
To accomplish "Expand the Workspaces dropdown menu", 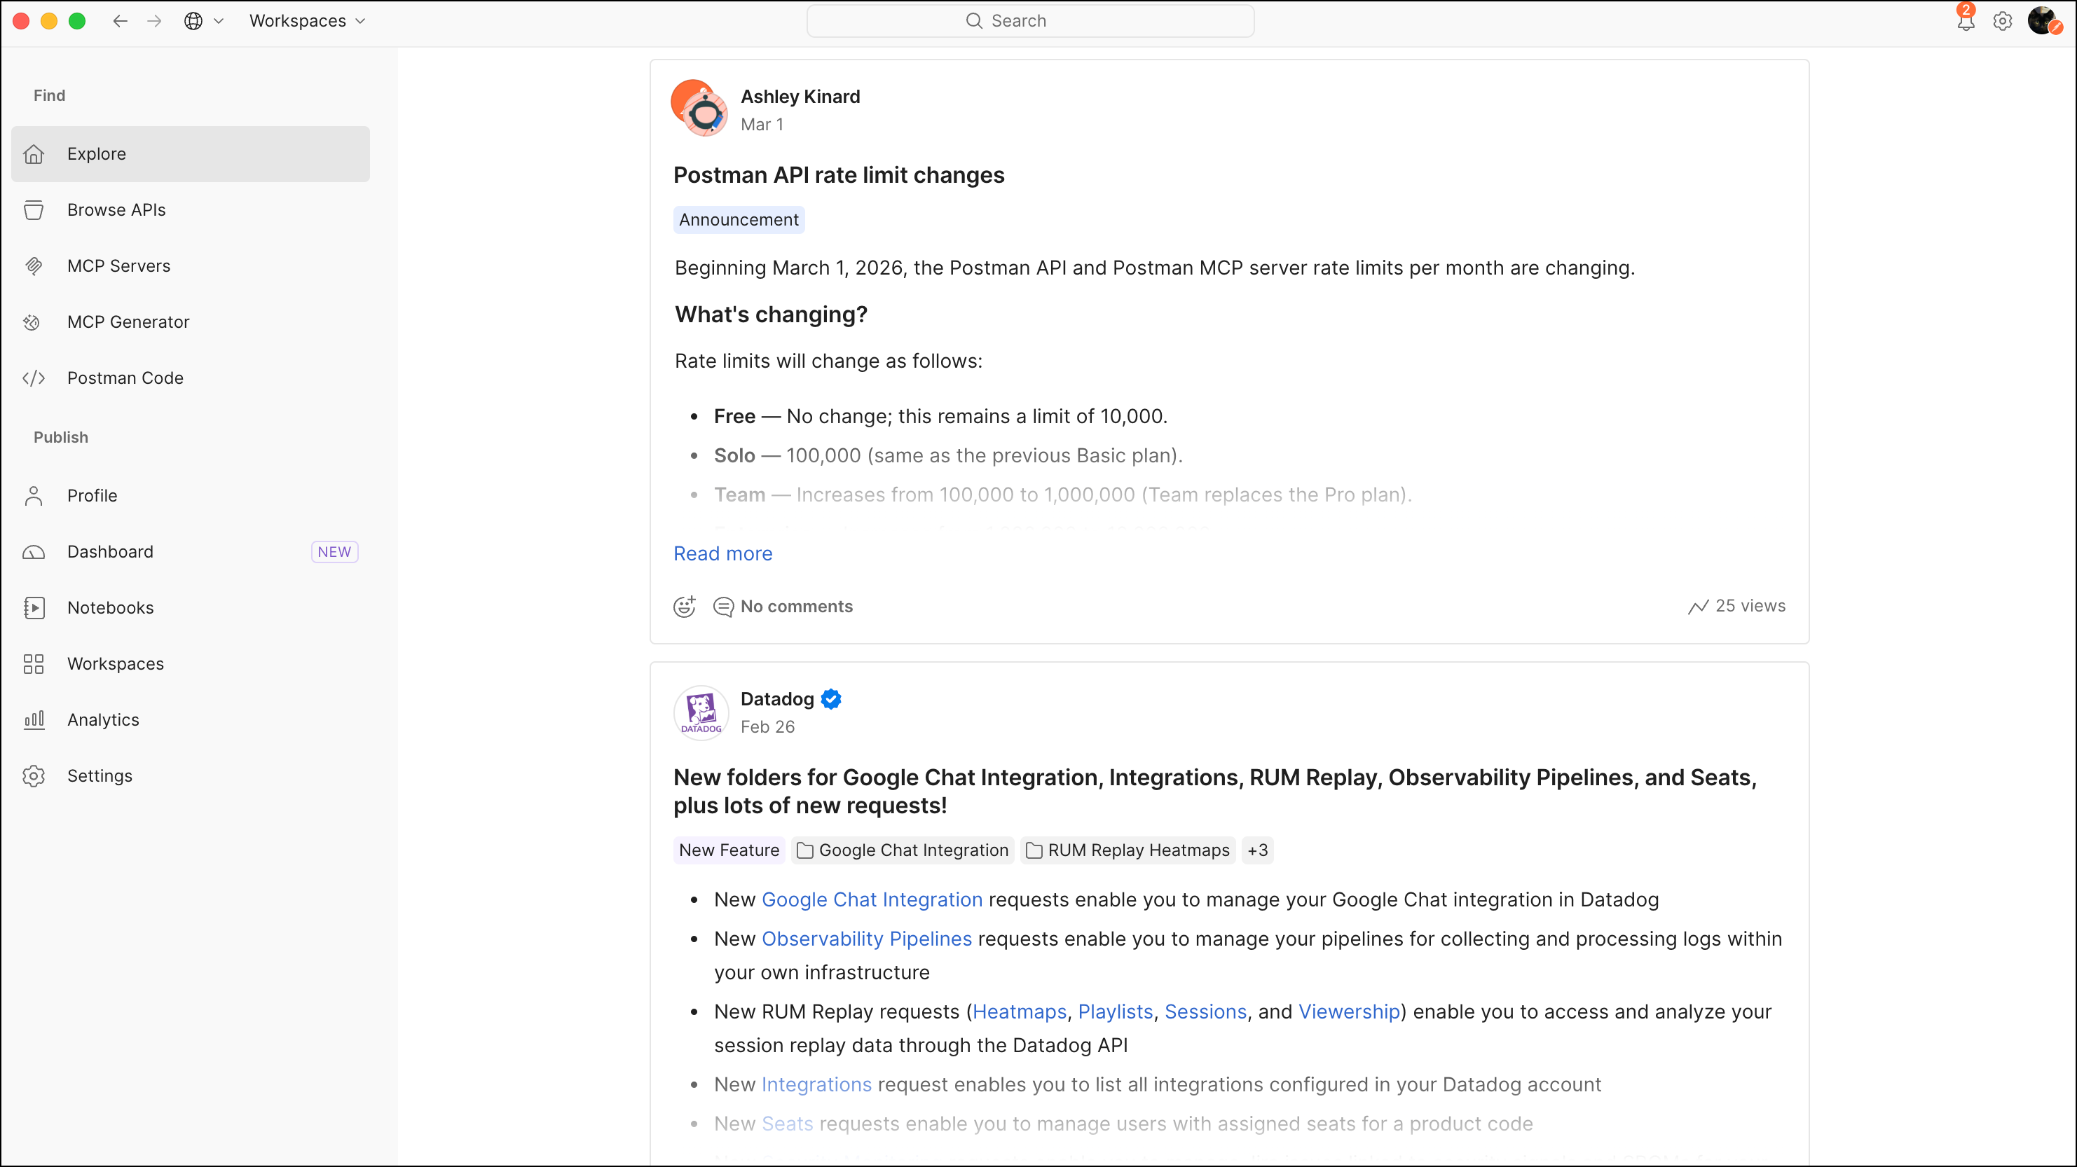I will coord(307,21).
